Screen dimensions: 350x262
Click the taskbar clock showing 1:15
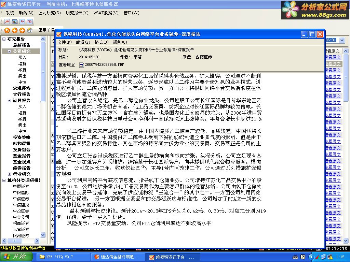click(340, 257)
